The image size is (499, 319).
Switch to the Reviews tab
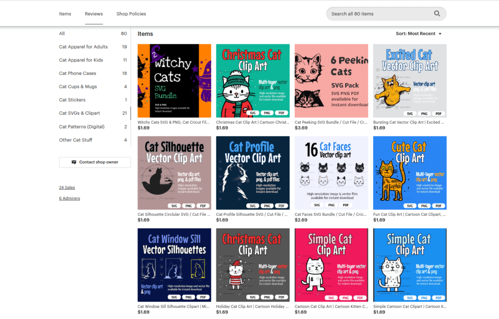click(94, 14)
